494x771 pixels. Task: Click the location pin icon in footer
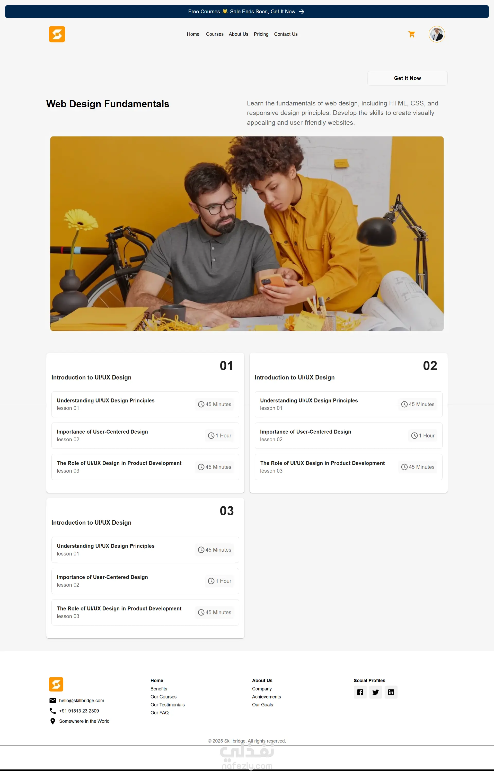click(x=52, y=721)
